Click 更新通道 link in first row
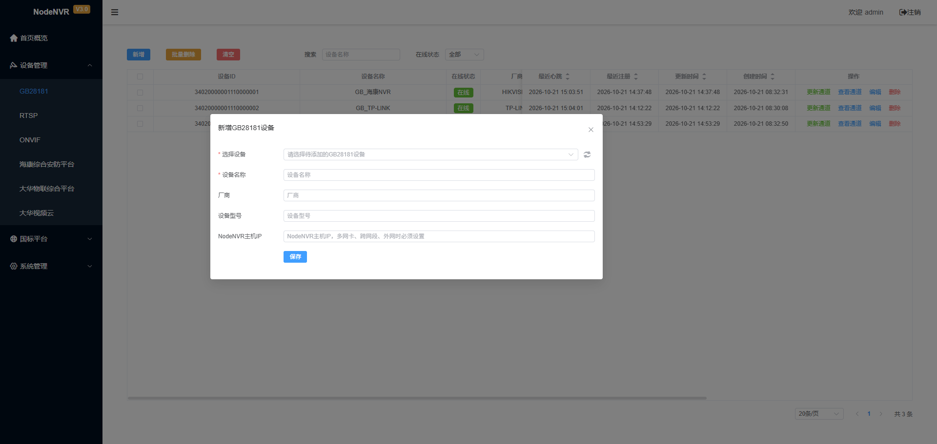The image size is (937, 444). (x=818, y=92)
